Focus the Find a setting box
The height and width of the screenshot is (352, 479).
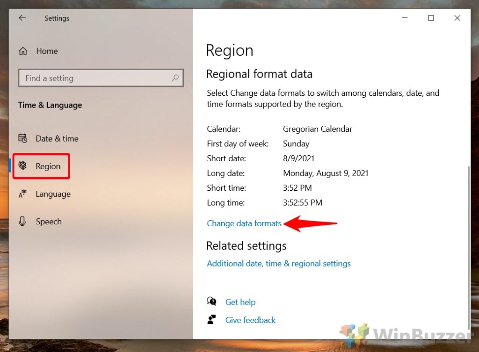[101, 78]
